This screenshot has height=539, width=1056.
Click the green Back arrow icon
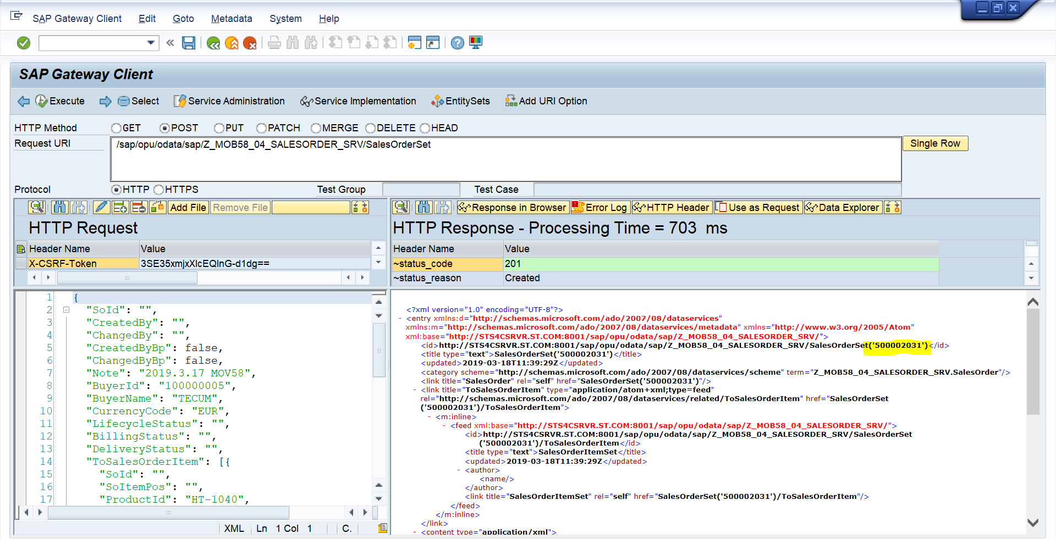(x=213, y=43)
